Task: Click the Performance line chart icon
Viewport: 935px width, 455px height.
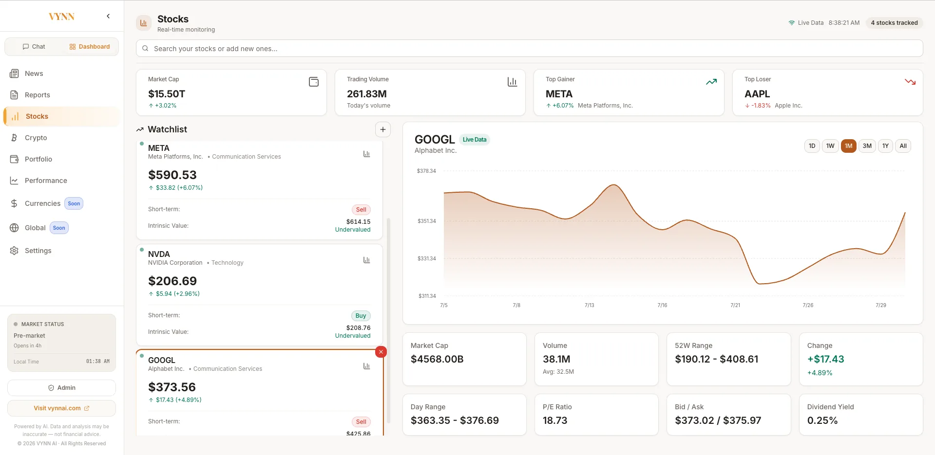Action: 15,181
